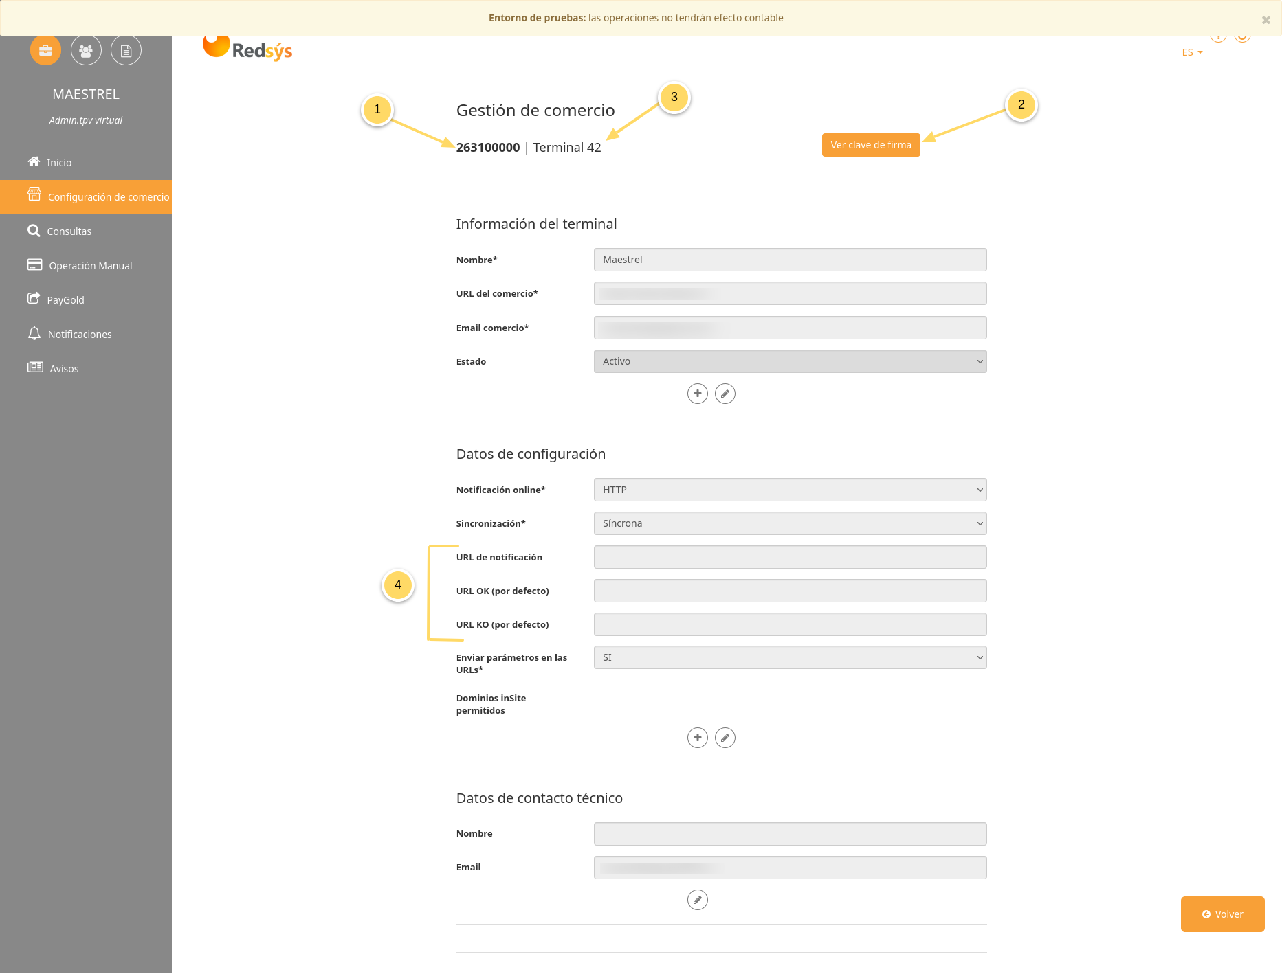Open the Notificación online HTTP dropdown
The width and height of the screenshot is (1282, 974).
point(790,490)
